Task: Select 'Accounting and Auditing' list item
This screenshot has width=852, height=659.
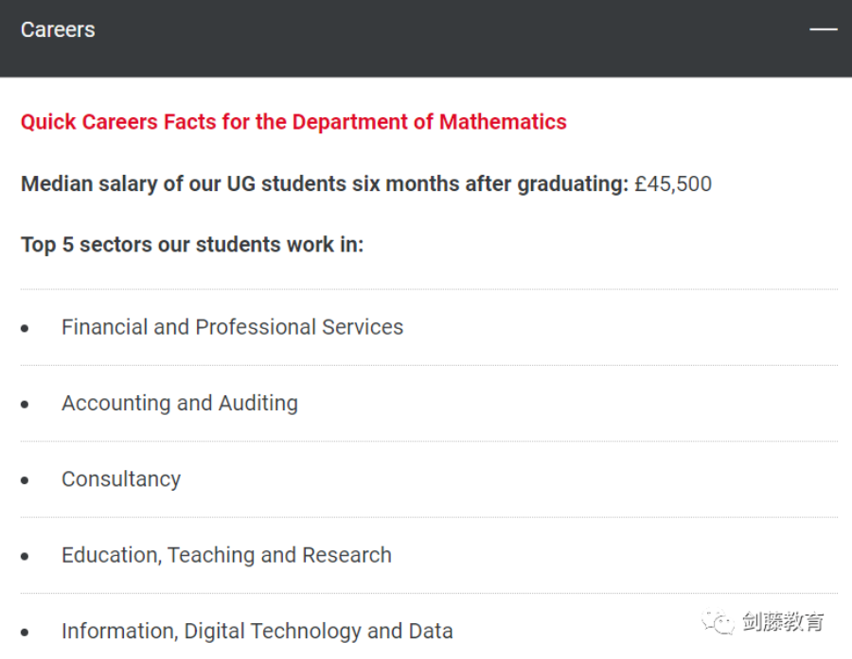Action: pyautogui.click(x=180, y=404)
